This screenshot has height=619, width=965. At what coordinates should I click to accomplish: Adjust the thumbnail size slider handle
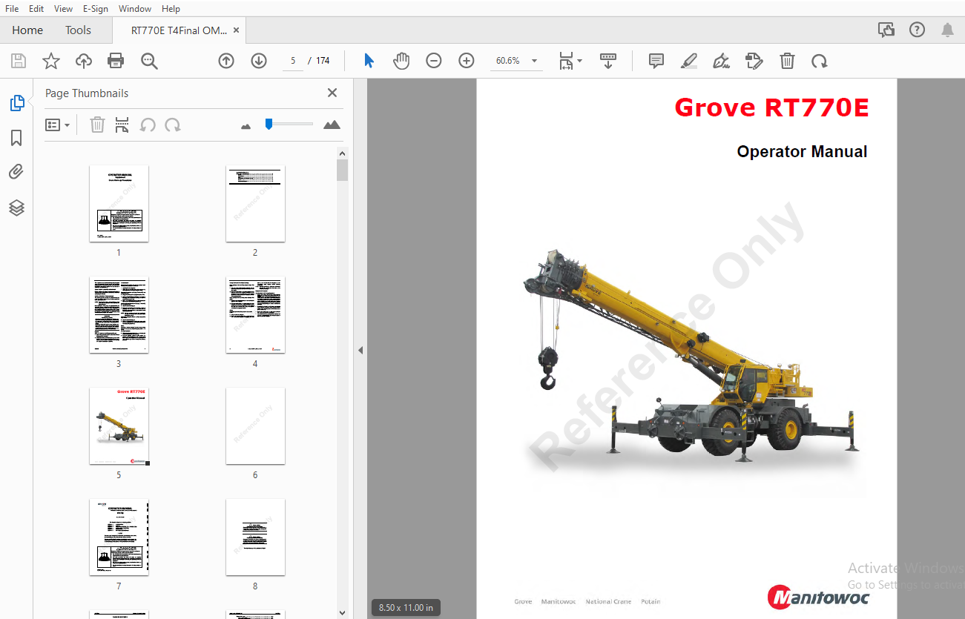pyautogui.click(x=269, y=124)
